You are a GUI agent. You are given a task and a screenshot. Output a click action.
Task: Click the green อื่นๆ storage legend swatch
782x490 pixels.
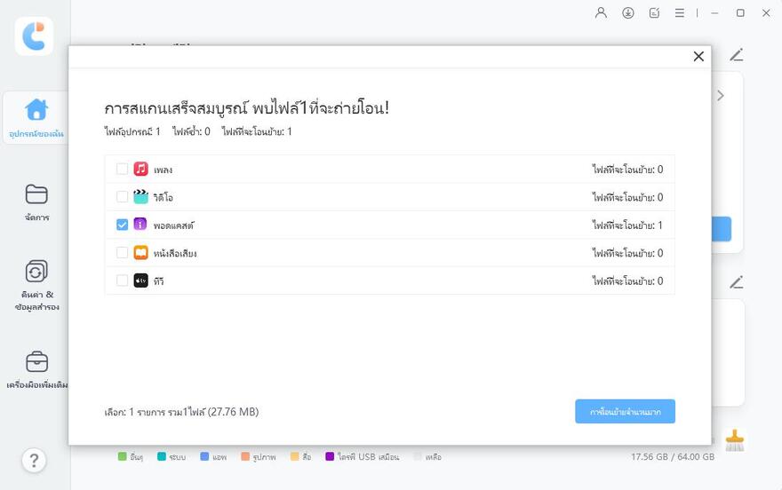click(123, 456)
